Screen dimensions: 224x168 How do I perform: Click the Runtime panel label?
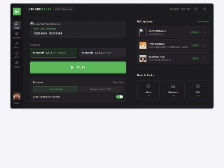tap(38, 83)
